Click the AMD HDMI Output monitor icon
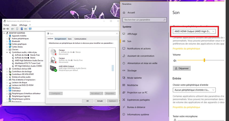The height and width of the screenshot is (121, 229). 53,68
